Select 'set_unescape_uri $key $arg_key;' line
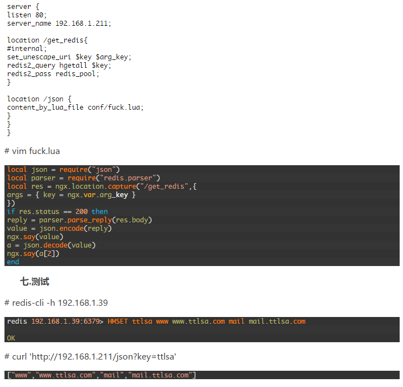This screenshot has width=403, height=387. tap(69, 57)
